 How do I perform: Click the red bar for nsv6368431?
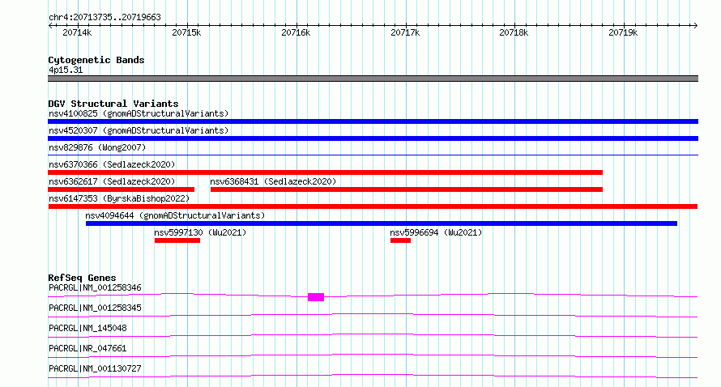407,189
